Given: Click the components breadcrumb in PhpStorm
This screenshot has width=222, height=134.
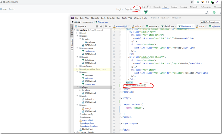Looking at the screenshot, I should click(88, 22).
